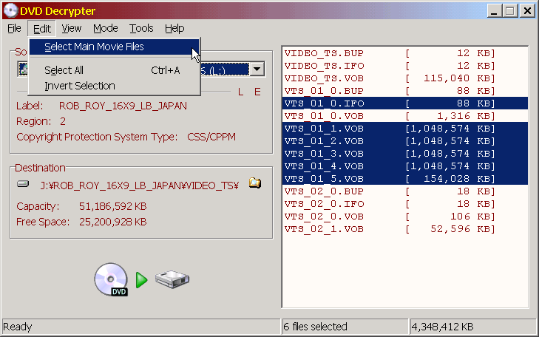
Task: Open the Help menu
Action: [x=174, y=28]
